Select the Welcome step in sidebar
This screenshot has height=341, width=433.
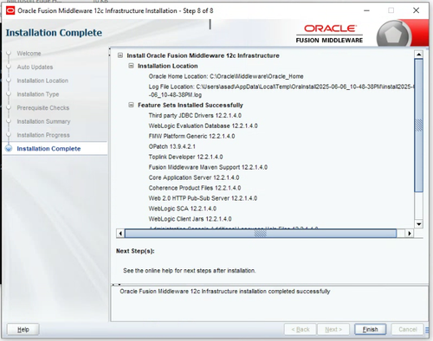(x=29, y=54)
